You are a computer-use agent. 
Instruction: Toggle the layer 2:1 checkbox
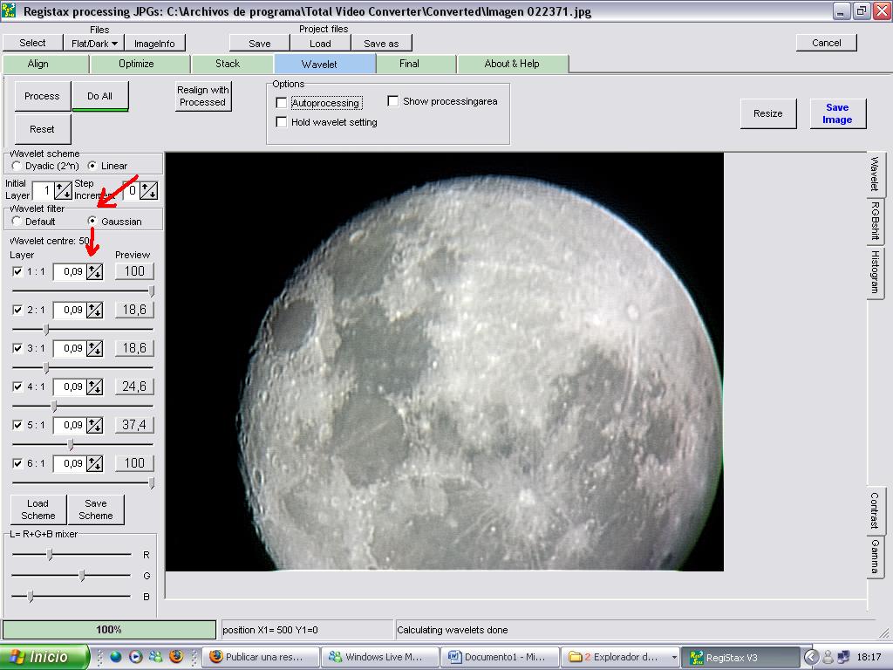[x=17, y=310]
